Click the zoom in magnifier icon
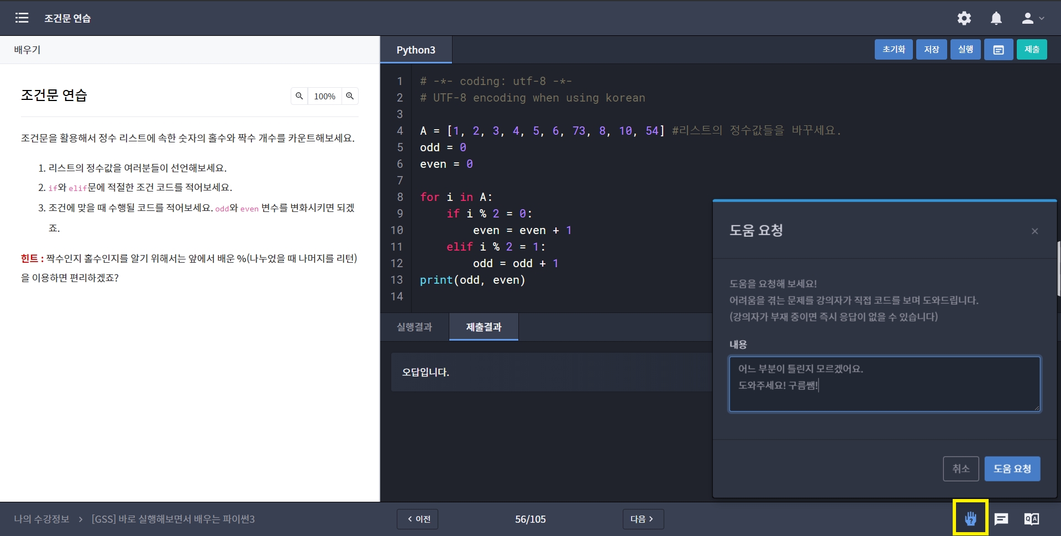The image size is (1061, 536). coord(350,96)
